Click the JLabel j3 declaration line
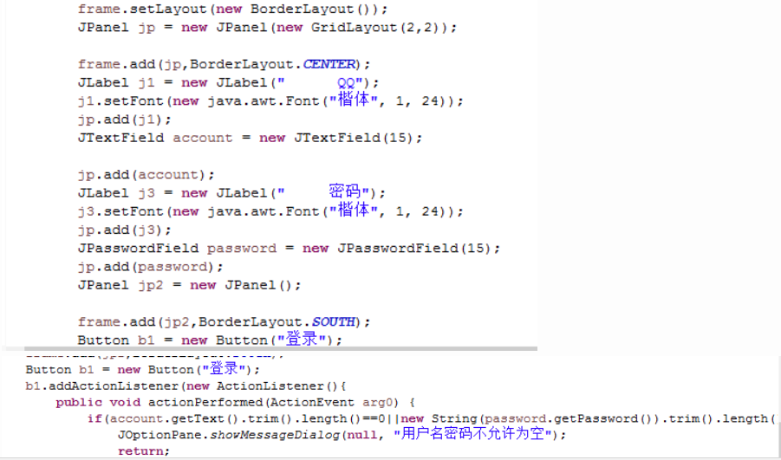The height and width of the screenshot is (460, 781). 231,192
